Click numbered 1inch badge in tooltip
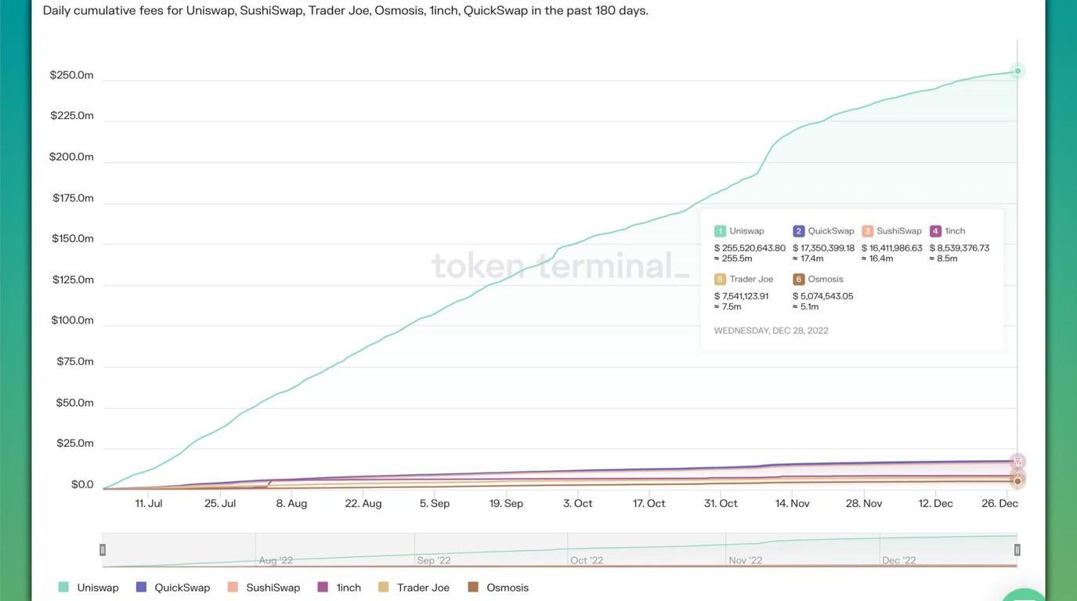The height and width of the screenshot is (601, 1077). click(935, 231)
